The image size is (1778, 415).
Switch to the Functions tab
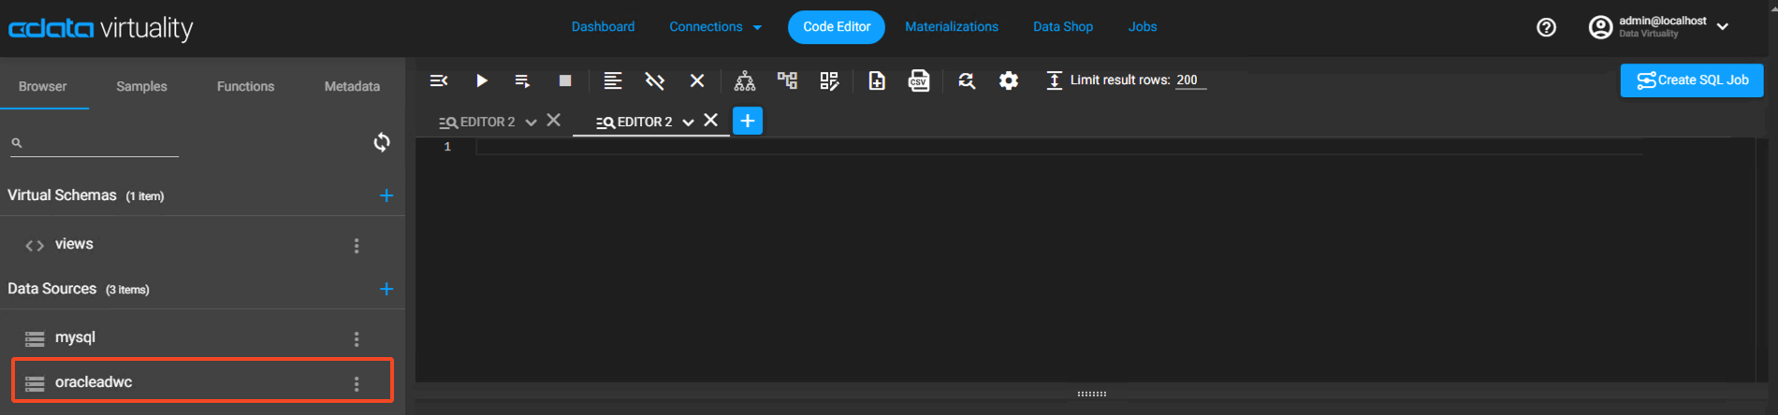(245, 86)
